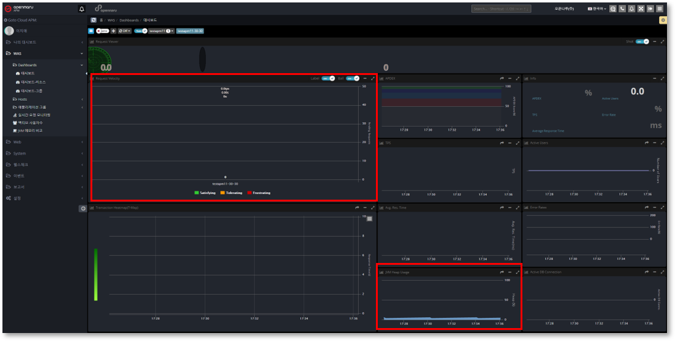
Task: Toggle the Shot switch in Request Viewer
Action: [x=642, y=42]
